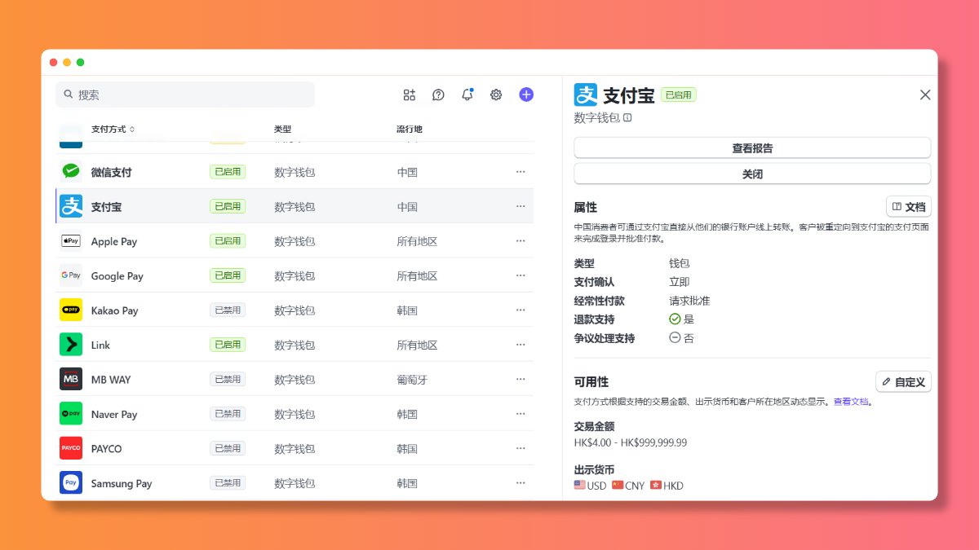Sort by 支付方式 column header
Image resolution: width=979 pixels, height=550 pixels.
pos(113,129)
